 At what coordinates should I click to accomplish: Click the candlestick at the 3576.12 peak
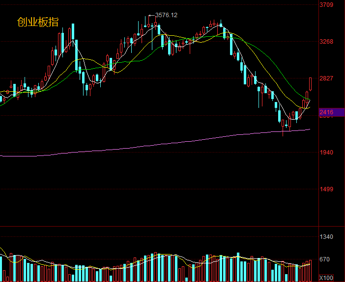149,25
